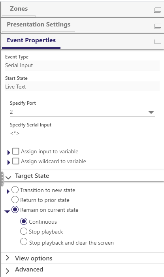Select Return to prior state option

pyautogui.click(x=15, y=200)
